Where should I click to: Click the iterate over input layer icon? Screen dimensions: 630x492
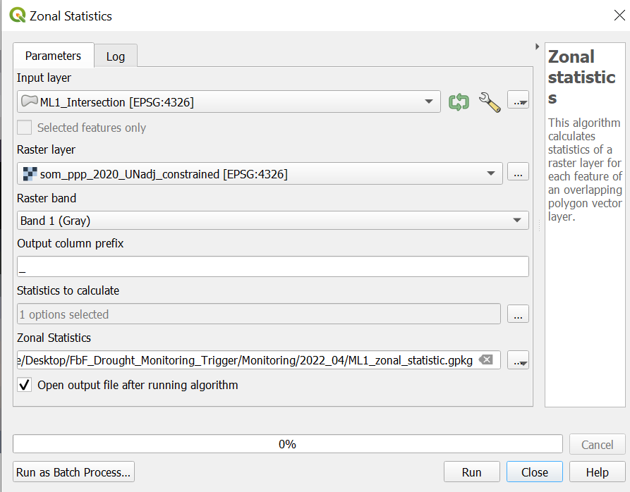click(x=459, y=102)
